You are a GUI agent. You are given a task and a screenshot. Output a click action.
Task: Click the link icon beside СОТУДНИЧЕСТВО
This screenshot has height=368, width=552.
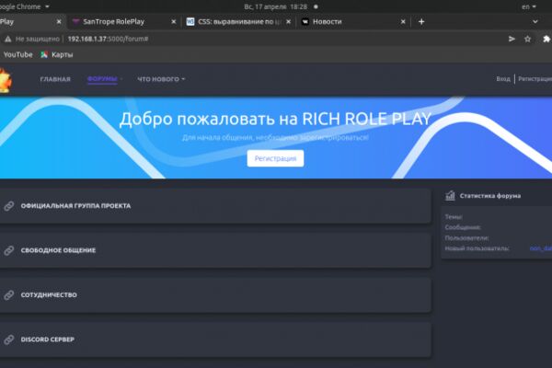pos(9,294)
